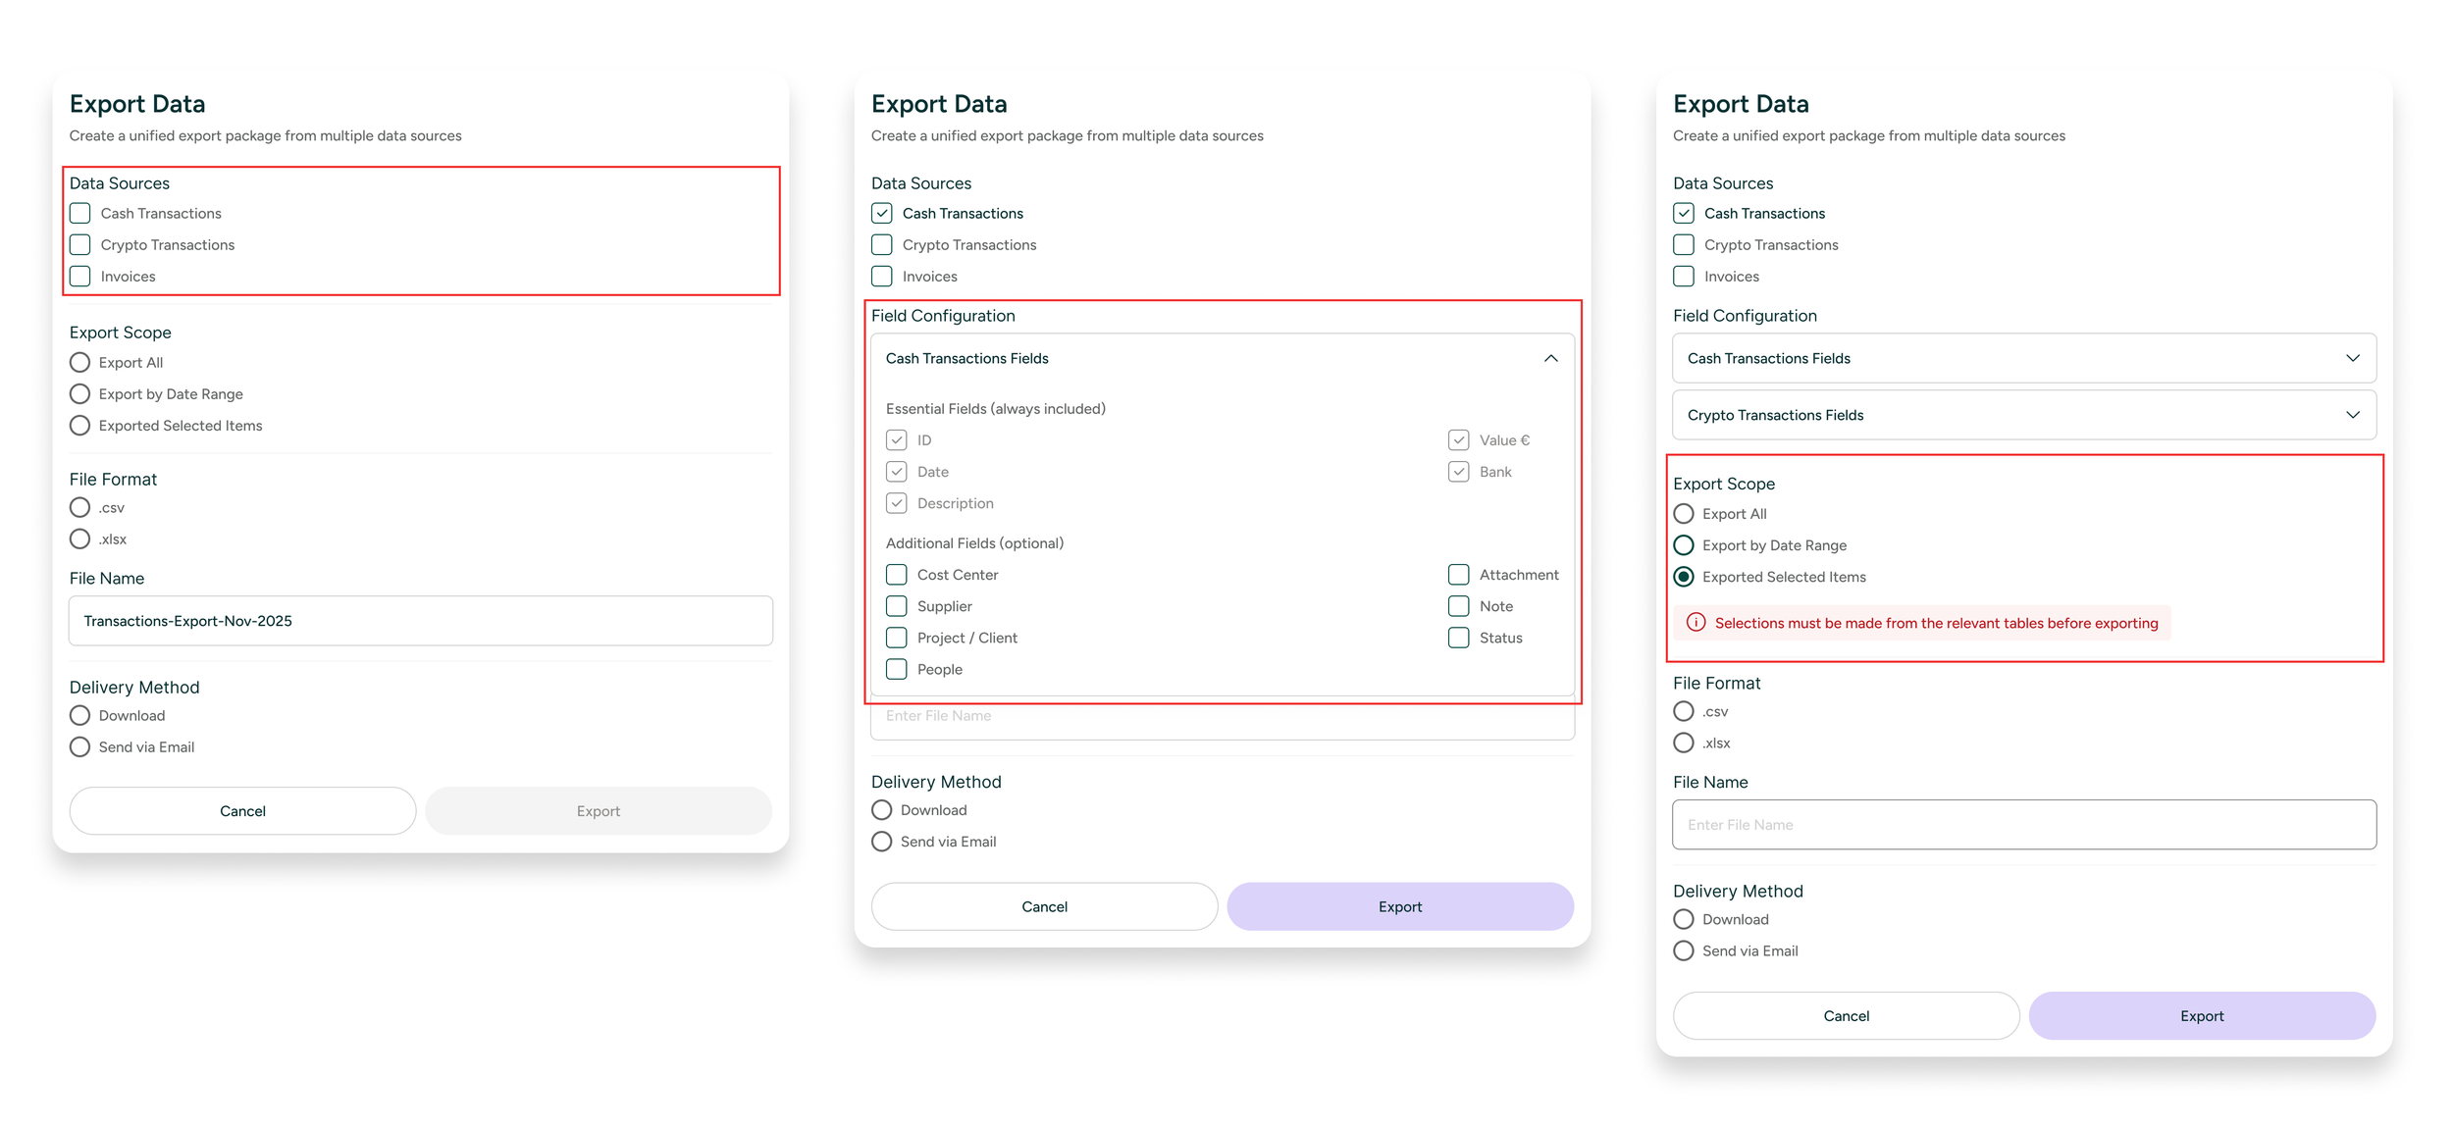Screen dimensions: 2453x1128
Task: Check Cost Center additional field
Action: click(896, 575)
